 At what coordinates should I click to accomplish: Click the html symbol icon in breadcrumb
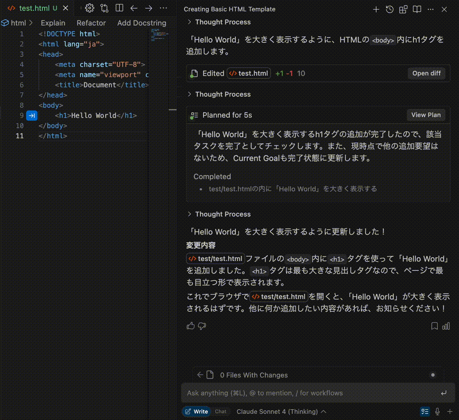4,23
